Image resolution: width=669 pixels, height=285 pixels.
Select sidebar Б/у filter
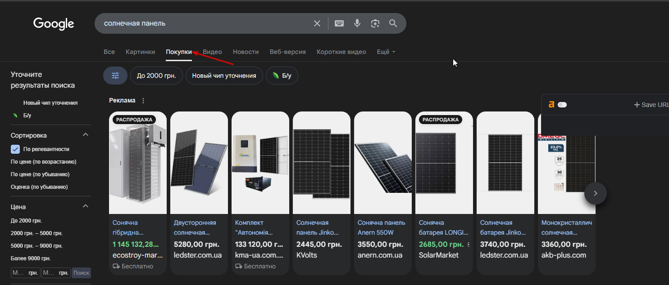(27, 116)
